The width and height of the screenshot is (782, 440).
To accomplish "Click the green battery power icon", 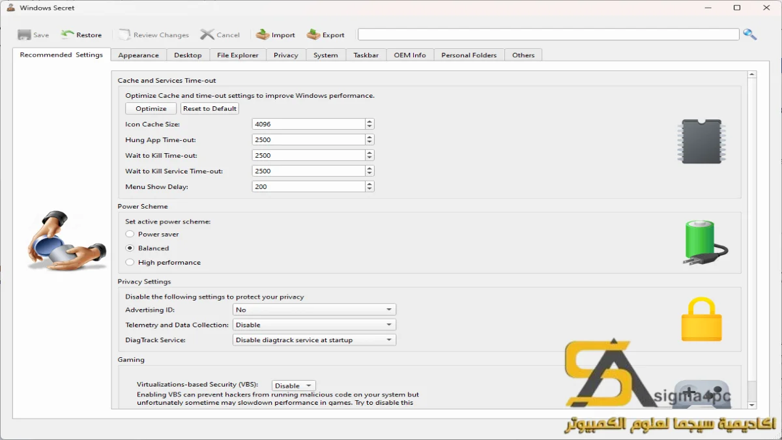I will (704, 242).
